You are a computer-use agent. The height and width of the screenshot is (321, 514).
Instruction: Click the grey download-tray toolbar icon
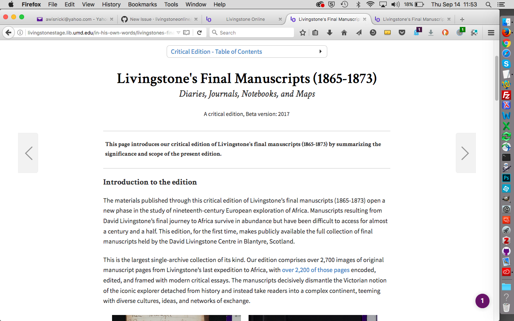431,33
